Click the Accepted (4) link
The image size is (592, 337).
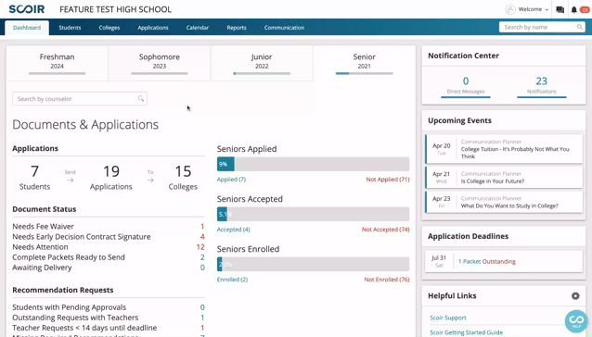tap(233, 230)
